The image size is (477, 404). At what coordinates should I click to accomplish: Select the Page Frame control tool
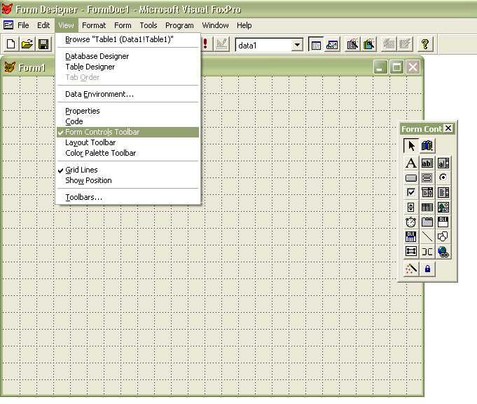tap(427, 222)
